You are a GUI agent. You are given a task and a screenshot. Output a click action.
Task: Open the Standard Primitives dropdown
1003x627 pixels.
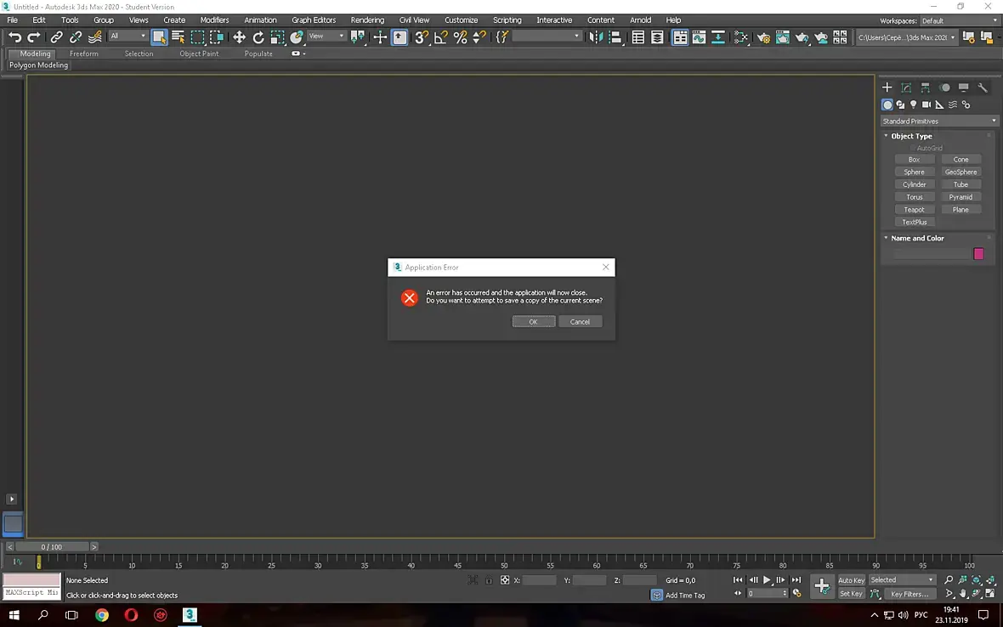938,121
